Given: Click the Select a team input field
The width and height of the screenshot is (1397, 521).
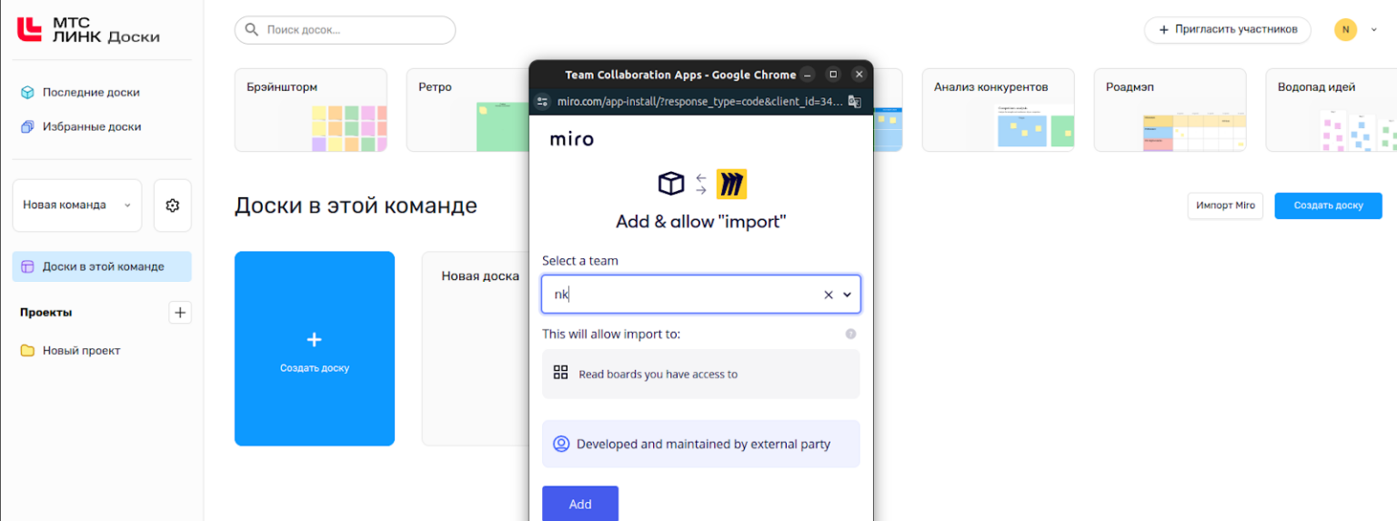Looking at the screenshot, I should coord(701,295).
